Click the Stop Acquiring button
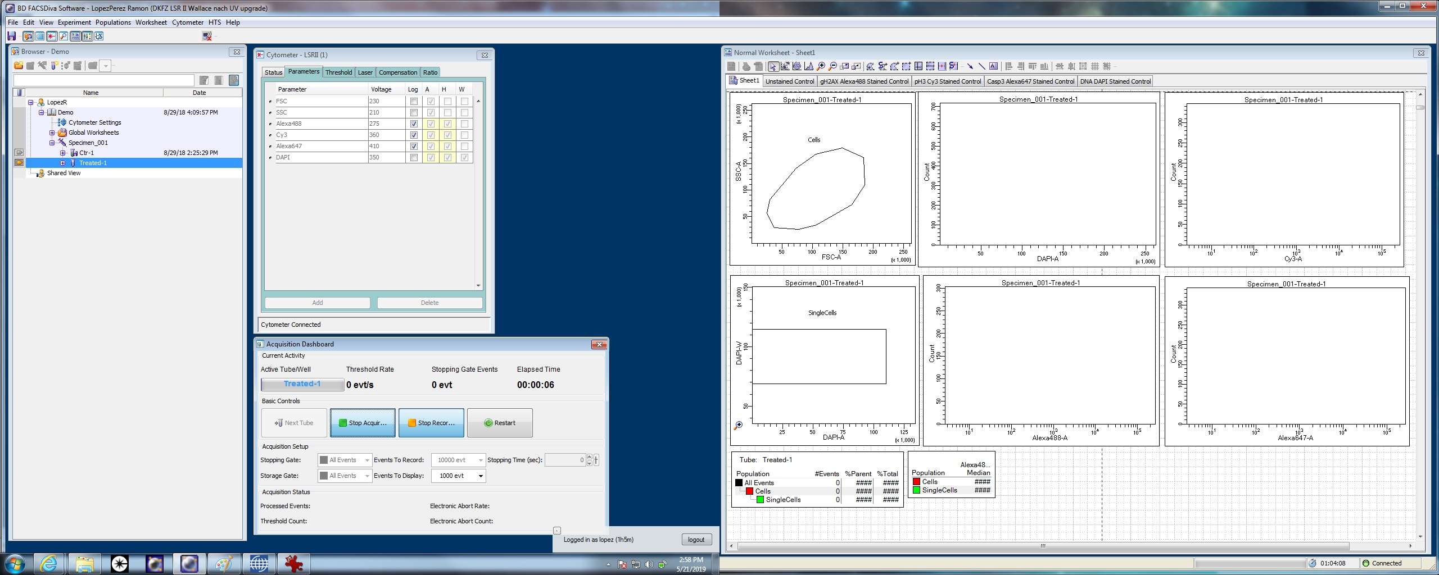The width and height of the screenshot is (1439, 575). [363, 423]
